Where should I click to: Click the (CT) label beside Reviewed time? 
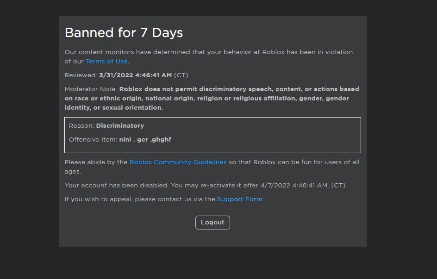[x=181, y=75]
